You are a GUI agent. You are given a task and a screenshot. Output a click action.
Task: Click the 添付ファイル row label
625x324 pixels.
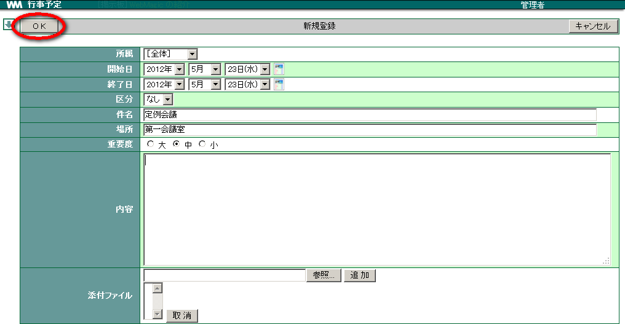[110, 295]
